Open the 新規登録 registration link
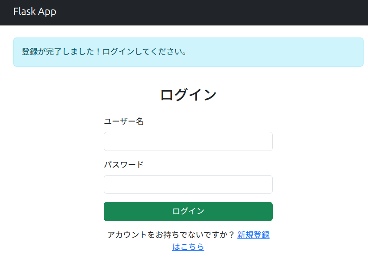Screen dimensions: 368x260 click(253, 235)
